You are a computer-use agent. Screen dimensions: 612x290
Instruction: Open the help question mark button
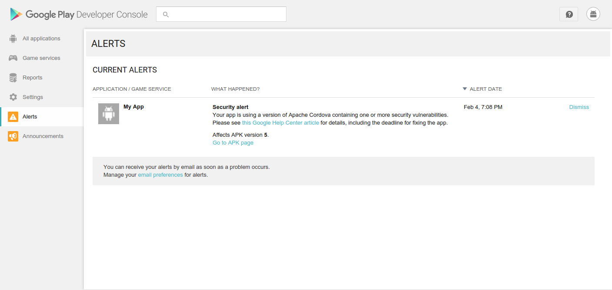coord(569,14)
